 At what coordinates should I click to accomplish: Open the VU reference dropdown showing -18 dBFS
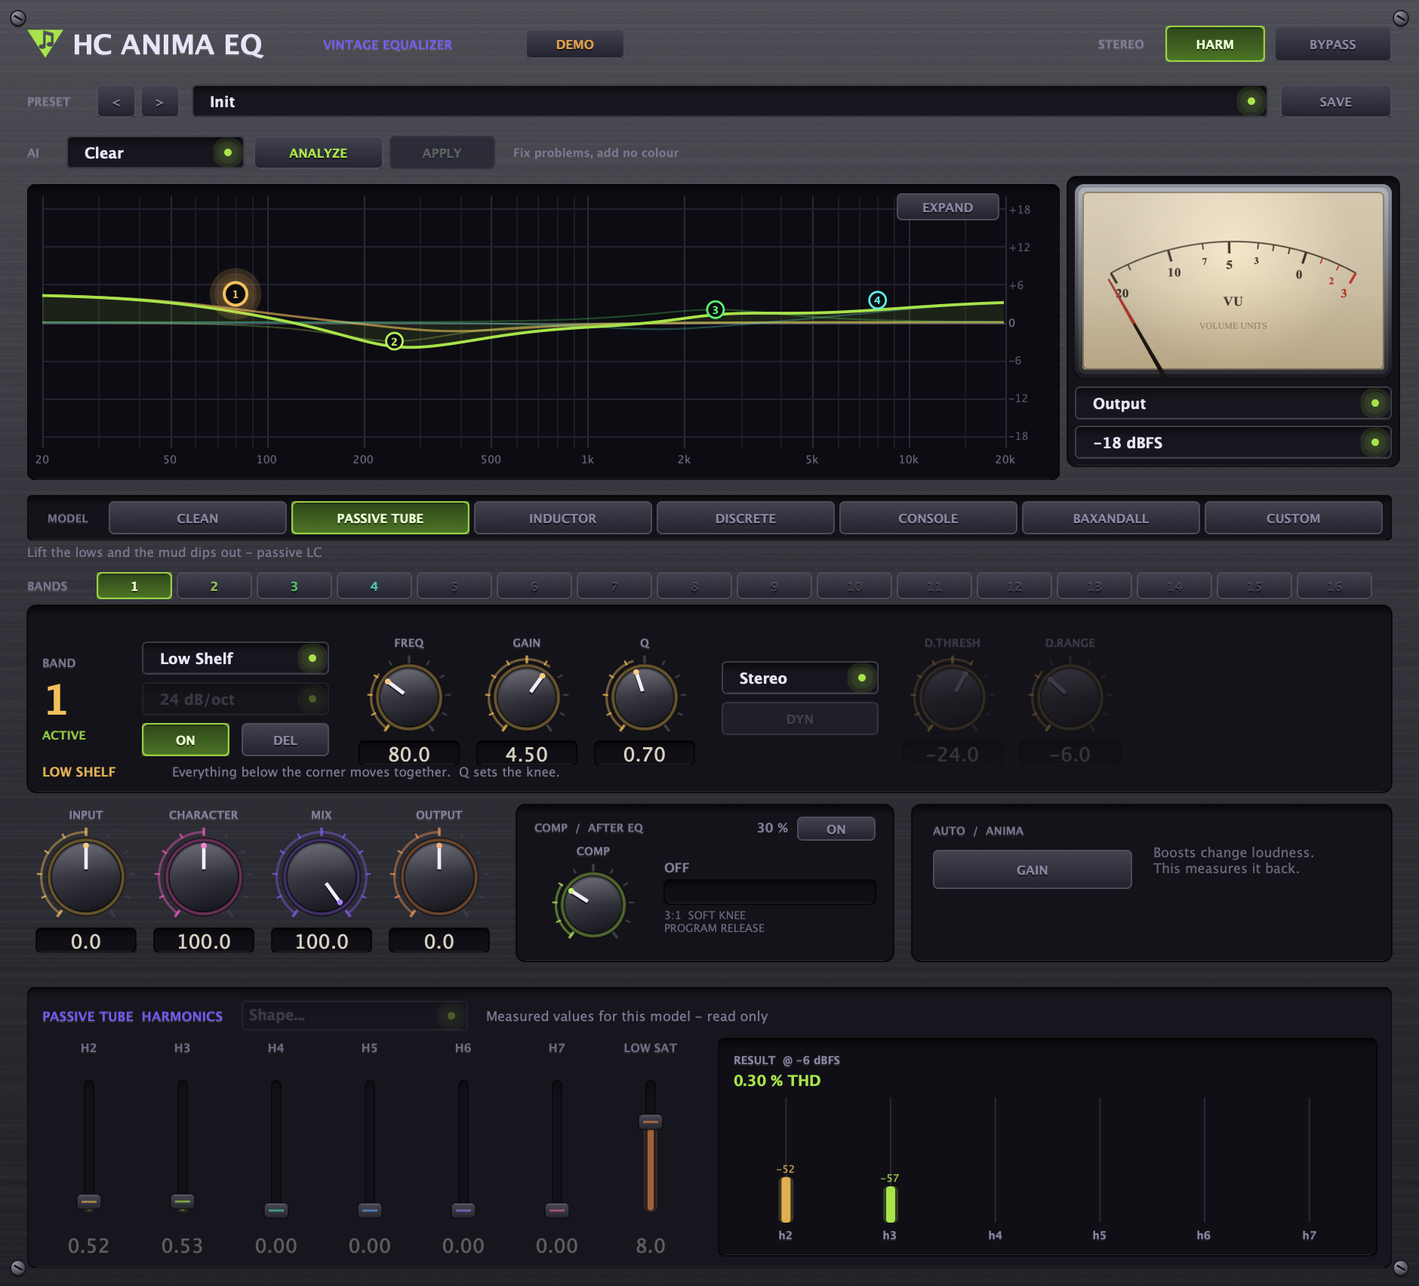[x=1233, y=442]
